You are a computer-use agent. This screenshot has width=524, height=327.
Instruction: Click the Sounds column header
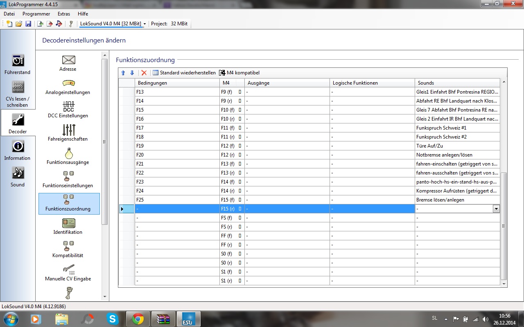(x=457, y=83)
